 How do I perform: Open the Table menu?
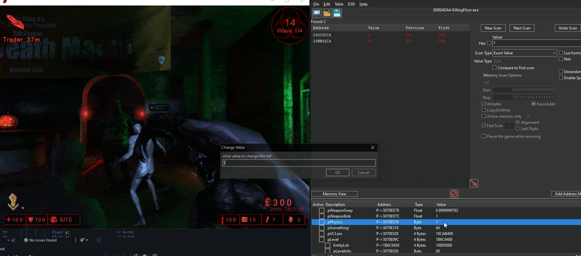click(339, 4)
